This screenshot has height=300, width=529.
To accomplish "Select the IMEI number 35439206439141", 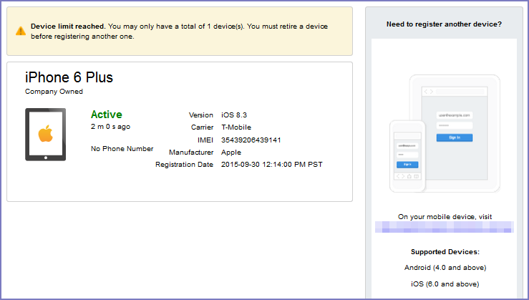I will tap(251, 140).
